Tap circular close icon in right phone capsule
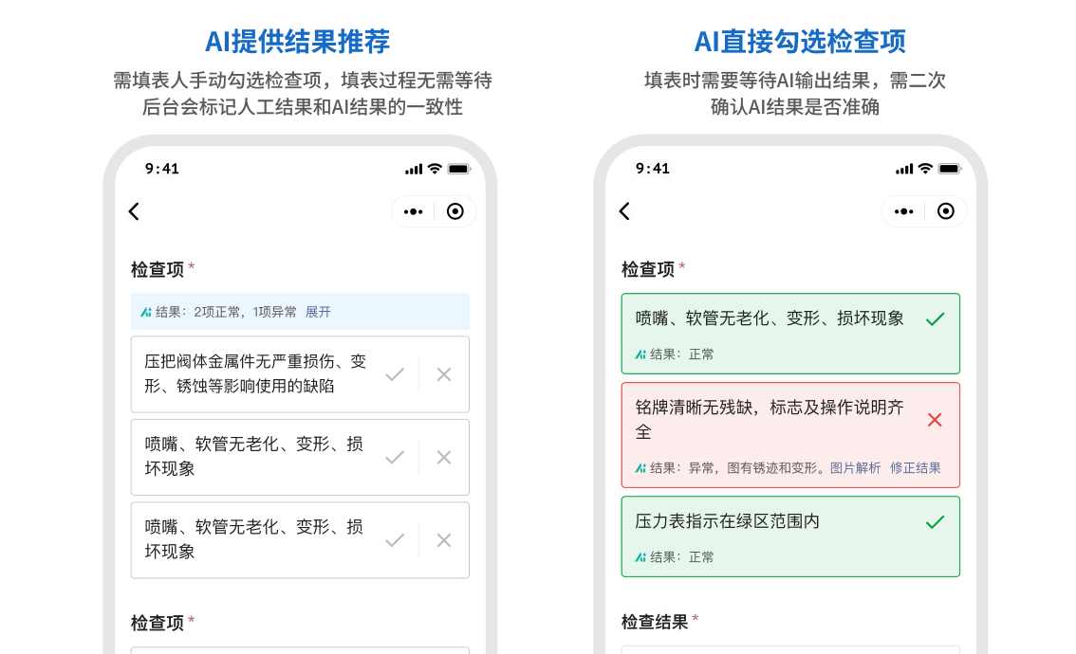Viewport: 1076px width, 654px height. coord(946,211)
